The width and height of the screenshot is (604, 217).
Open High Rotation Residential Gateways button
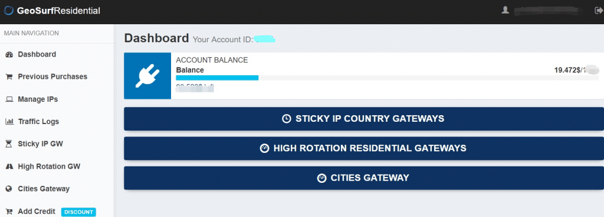click(363, 148)
